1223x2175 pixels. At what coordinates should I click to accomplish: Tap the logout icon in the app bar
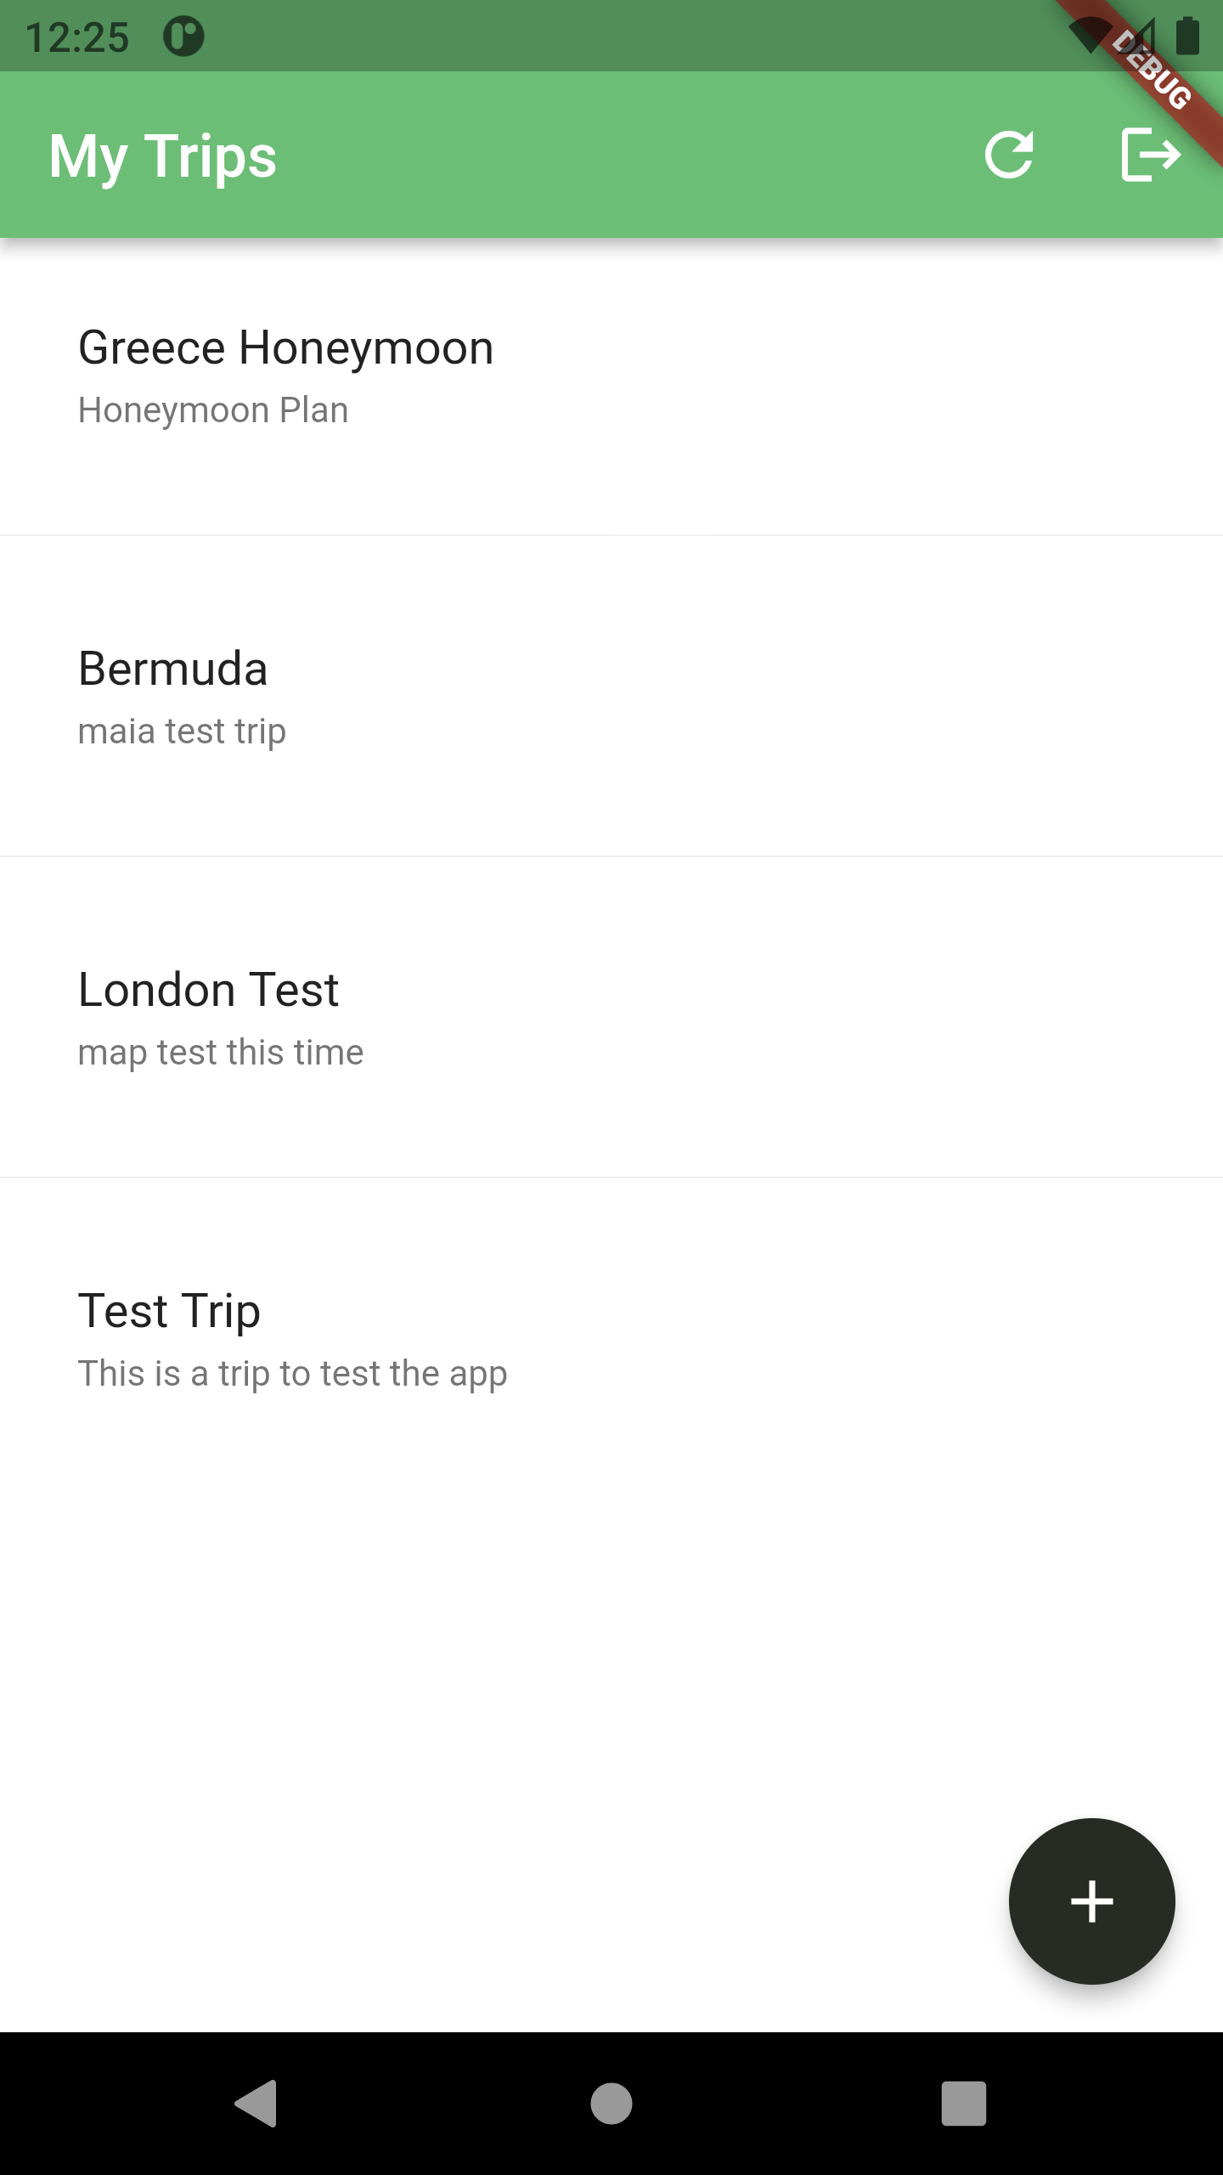point(1150,155)
